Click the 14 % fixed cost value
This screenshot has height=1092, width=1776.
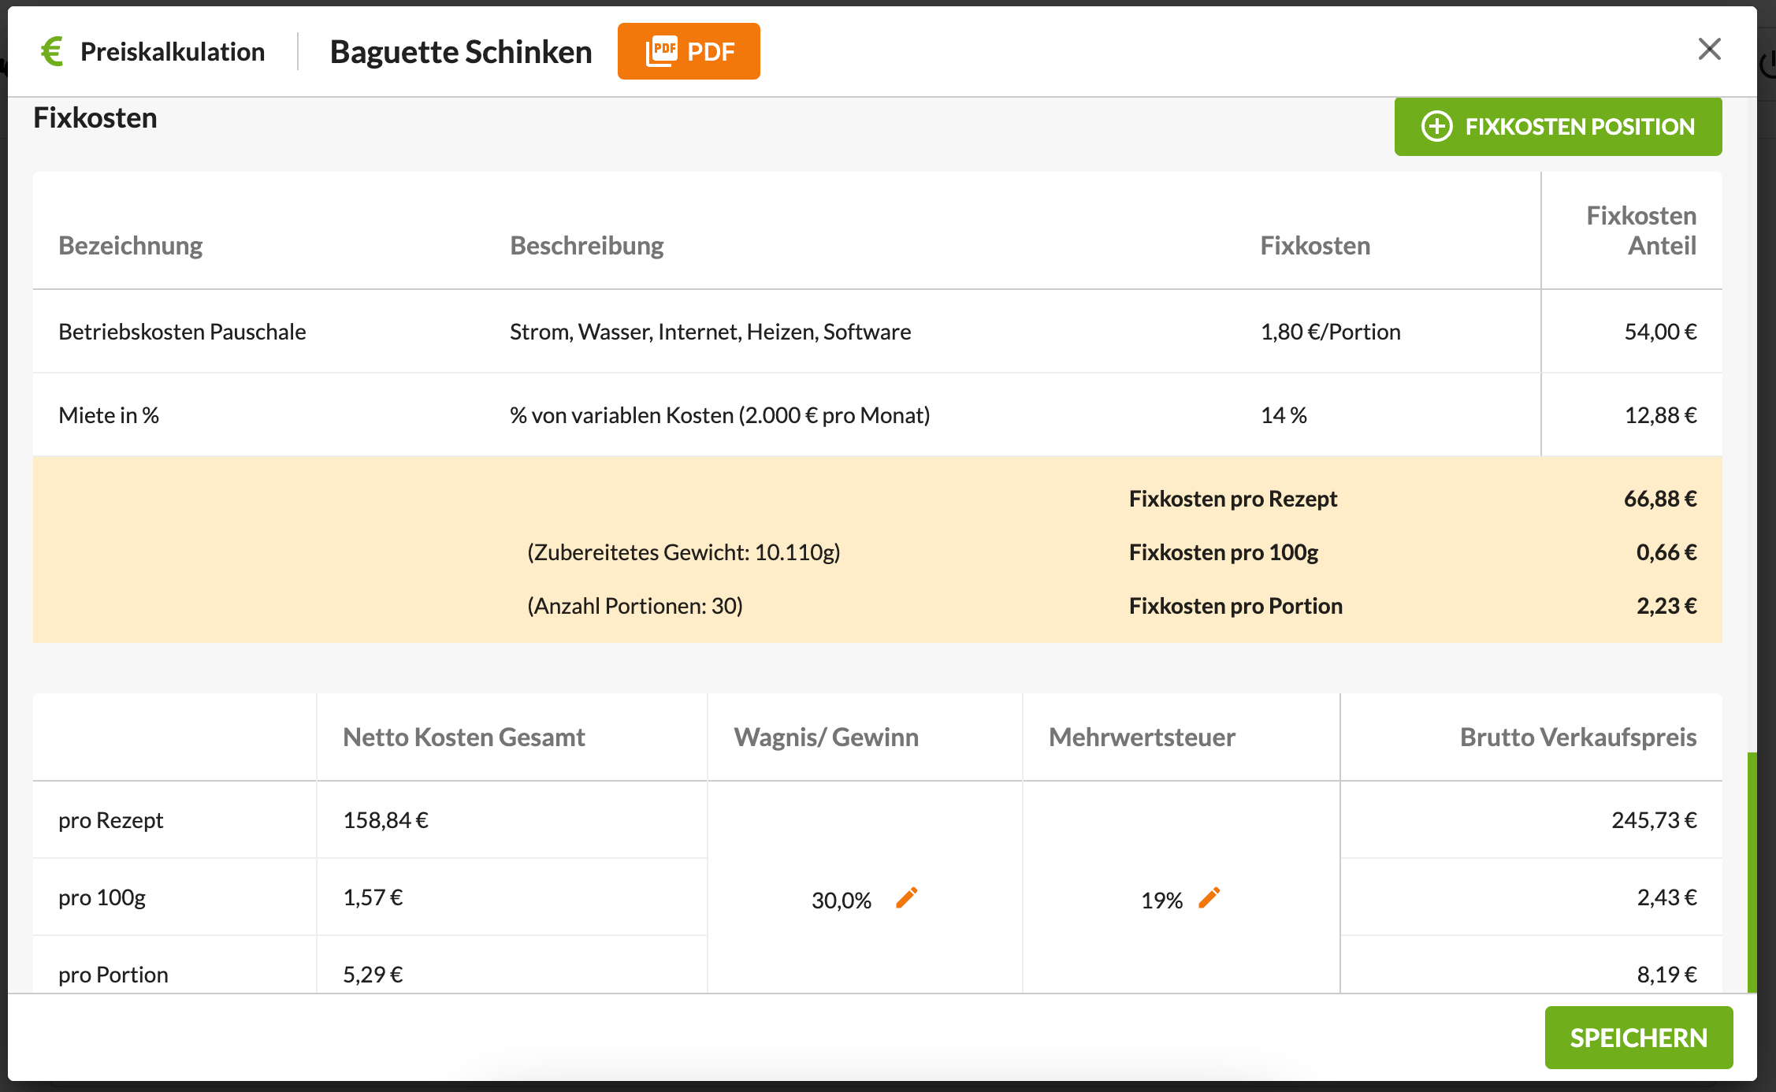coord(1284,415)
